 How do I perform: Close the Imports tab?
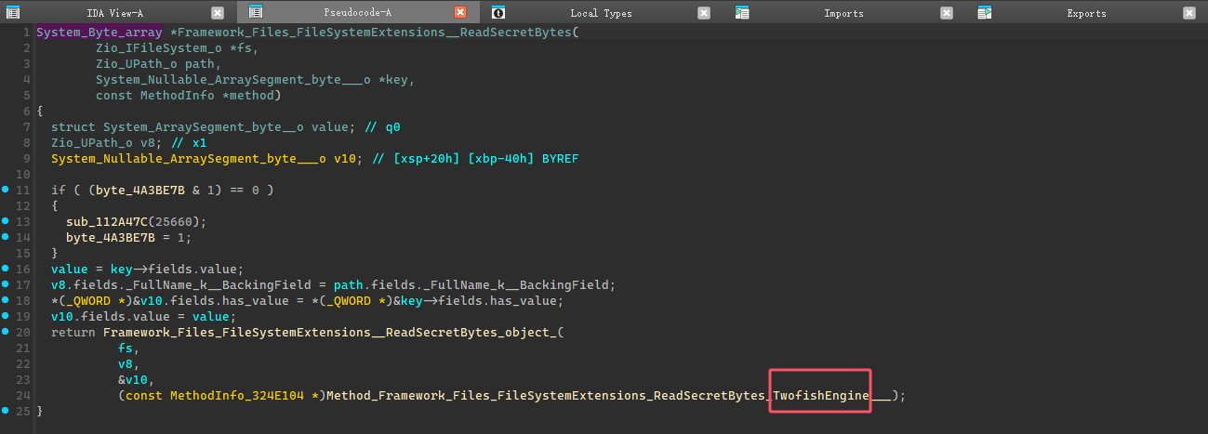pyautogui.click(x=946, y=13)
